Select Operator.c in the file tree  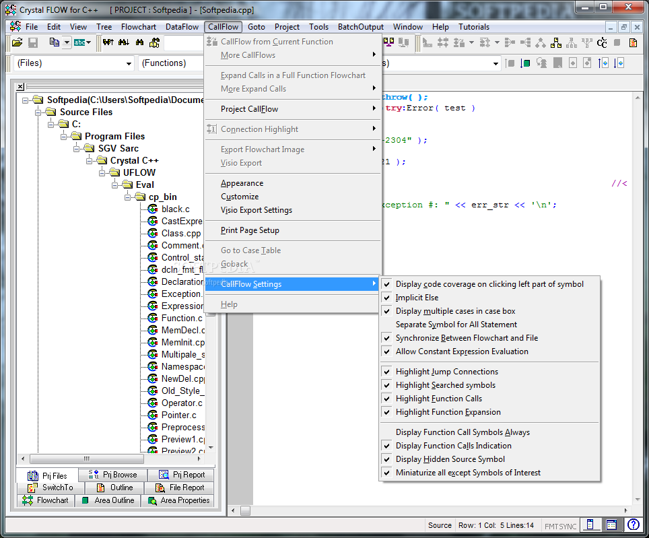point(182,403)
